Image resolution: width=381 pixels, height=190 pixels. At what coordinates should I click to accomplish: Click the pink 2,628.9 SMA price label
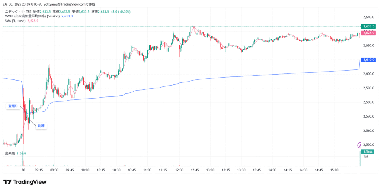(x=368, y=33)
